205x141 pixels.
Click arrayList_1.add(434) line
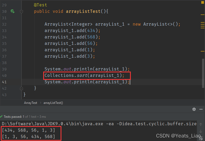pyautogui.click(x=72, y=31)
